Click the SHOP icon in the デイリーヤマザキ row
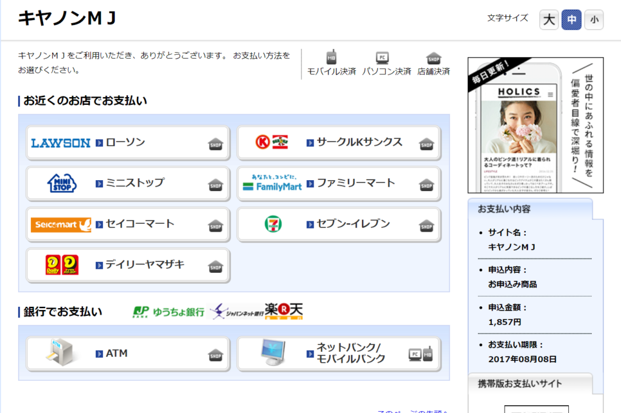Viewport: 621px width, 413px height. [215, 266]
